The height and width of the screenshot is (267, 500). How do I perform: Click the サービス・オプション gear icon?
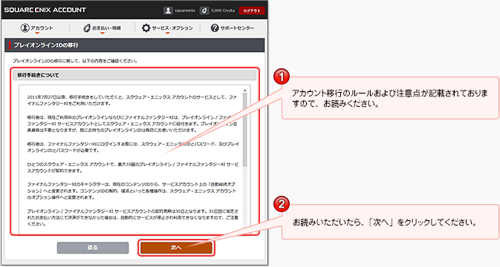[146, 28]
